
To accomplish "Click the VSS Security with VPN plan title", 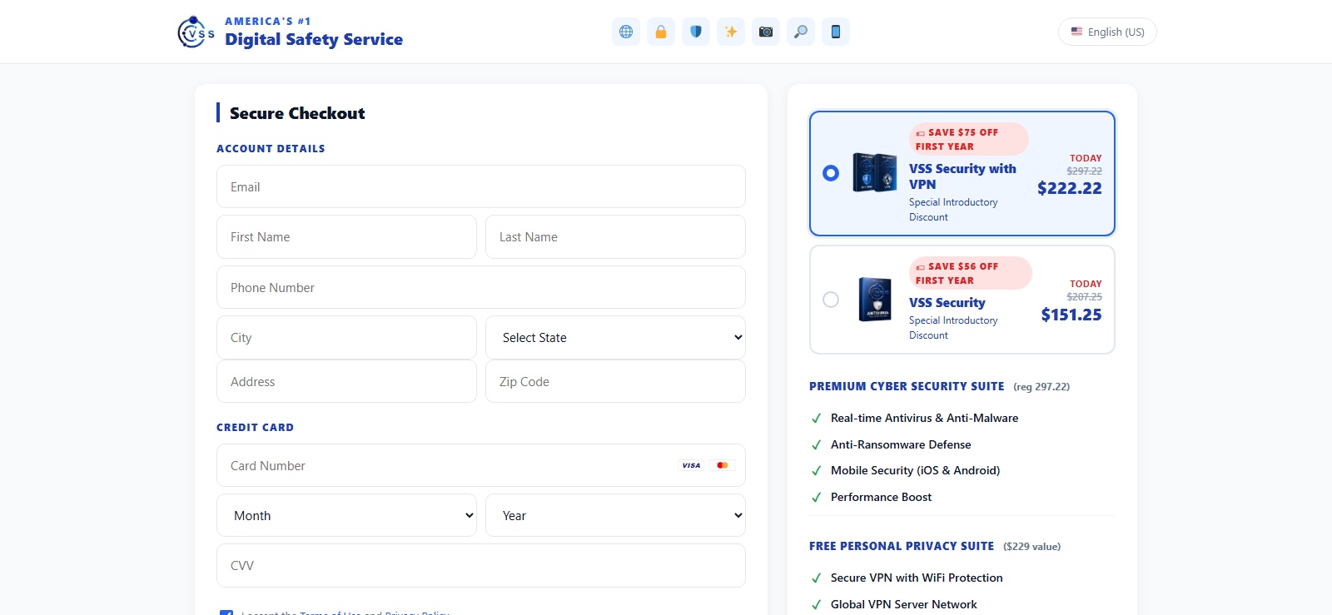I will [962, 176].
